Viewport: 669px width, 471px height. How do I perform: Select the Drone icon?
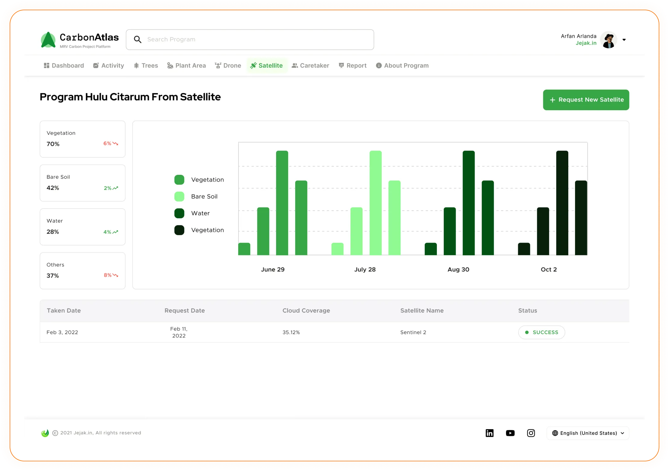(218, 65)
